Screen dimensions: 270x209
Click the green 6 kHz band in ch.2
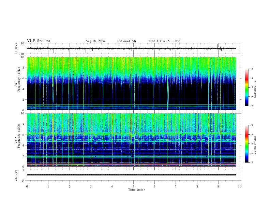[x=131, y=134]
